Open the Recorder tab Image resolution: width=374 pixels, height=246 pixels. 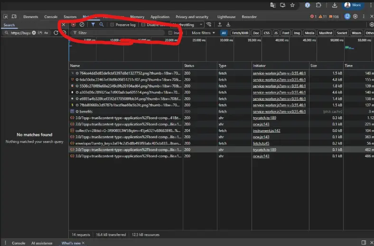[x=249, y=17]
